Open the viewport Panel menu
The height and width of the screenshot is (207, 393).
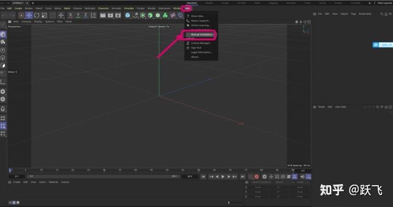[68, 21]
